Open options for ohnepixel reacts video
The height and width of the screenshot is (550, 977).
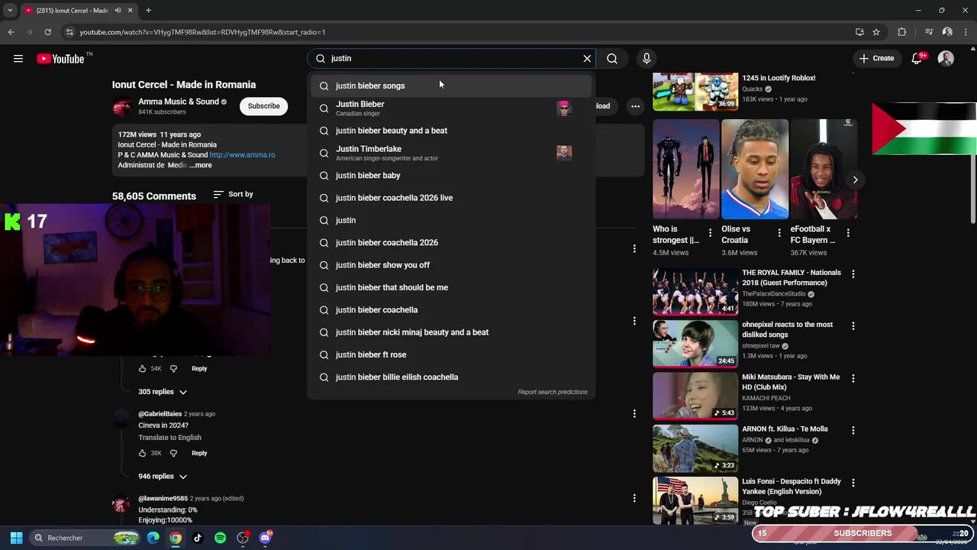[x=853, y=325]
